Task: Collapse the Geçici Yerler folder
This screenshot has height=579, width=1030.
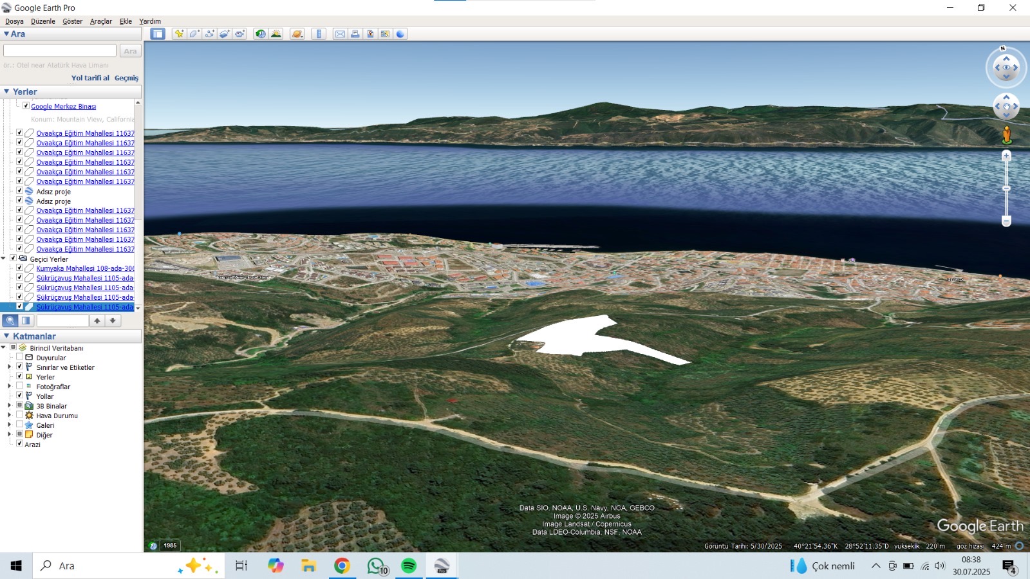Action: coord(4,259)
